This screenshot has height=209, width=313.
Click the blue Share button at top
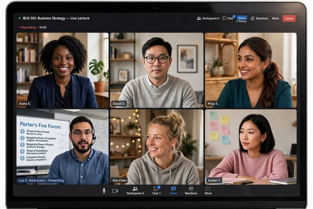point(242,18)
